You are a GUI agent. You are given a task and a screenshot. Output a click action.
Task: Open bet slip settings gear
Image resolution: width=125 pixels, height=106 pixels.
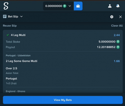tap(112, 17)
